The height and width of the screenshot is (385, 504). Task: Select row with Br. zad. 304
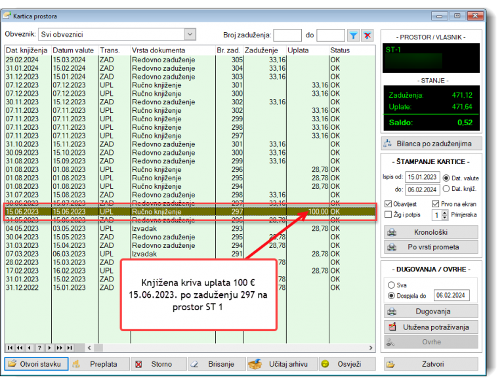pyautogui.click(x=190, y=68)
